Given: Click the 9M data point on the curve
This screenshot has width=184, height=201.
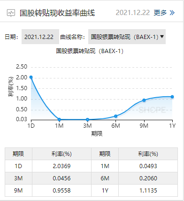Looking at the screenshot, I should click(144, 100).
